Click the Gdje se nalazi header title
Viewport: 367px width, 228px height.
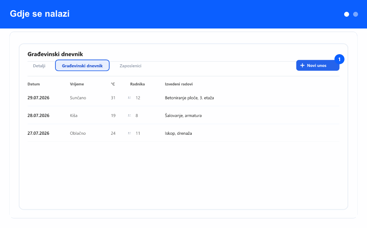40,14
